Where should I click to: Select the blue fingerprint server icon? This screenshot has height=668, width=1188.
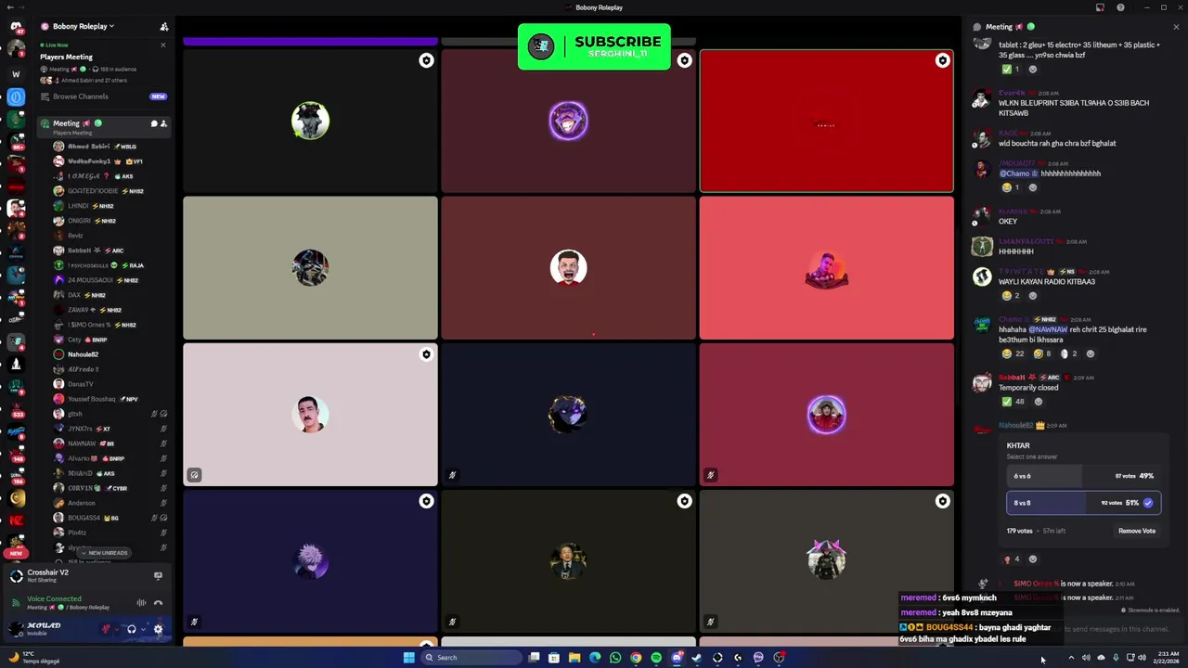coord(16,96)
